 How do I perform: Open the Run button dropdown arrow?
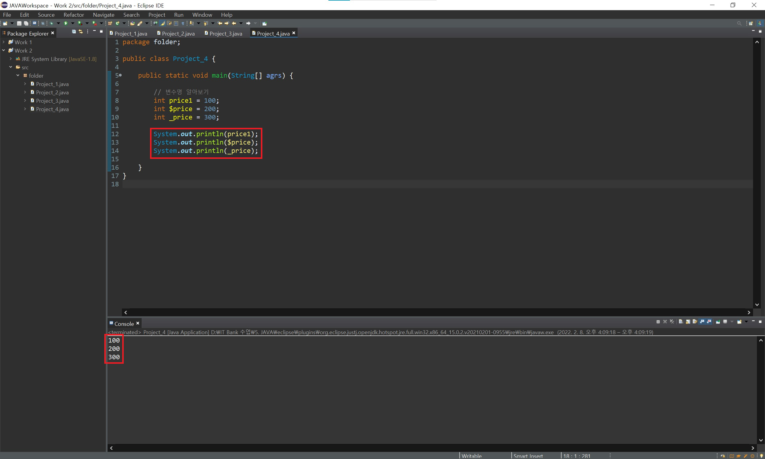coord(73,23)
